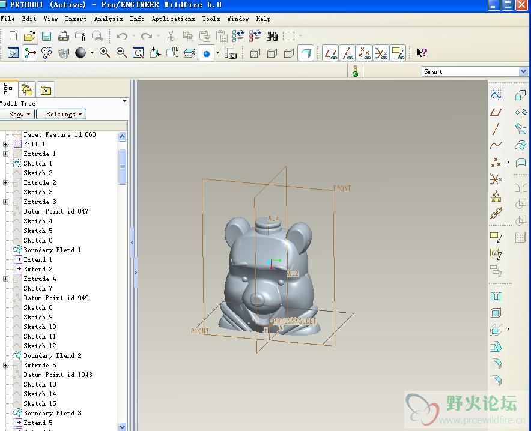Toggle hidden line display mode
Screen dimensions: 531x431
(x=272, y=53)
